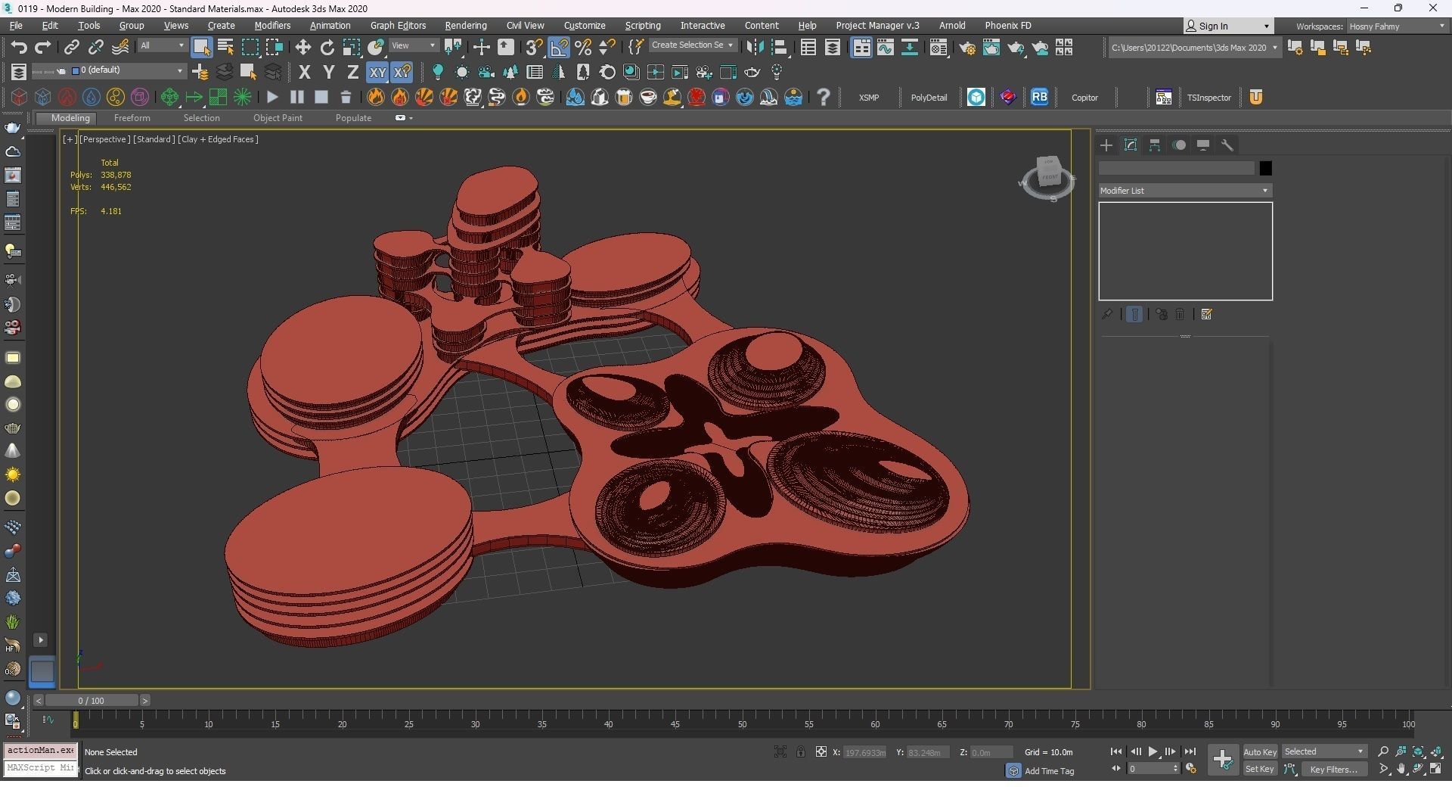Select the Select and Rotate tool
The image size is (1452, 787).
327,48
